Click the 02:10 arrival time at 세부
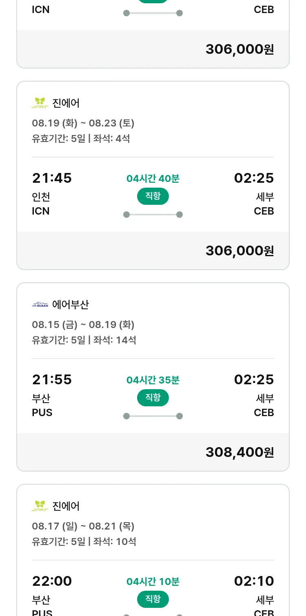Image resolution: width=306 pixels, height=616 pixels. tap(254, 581)
